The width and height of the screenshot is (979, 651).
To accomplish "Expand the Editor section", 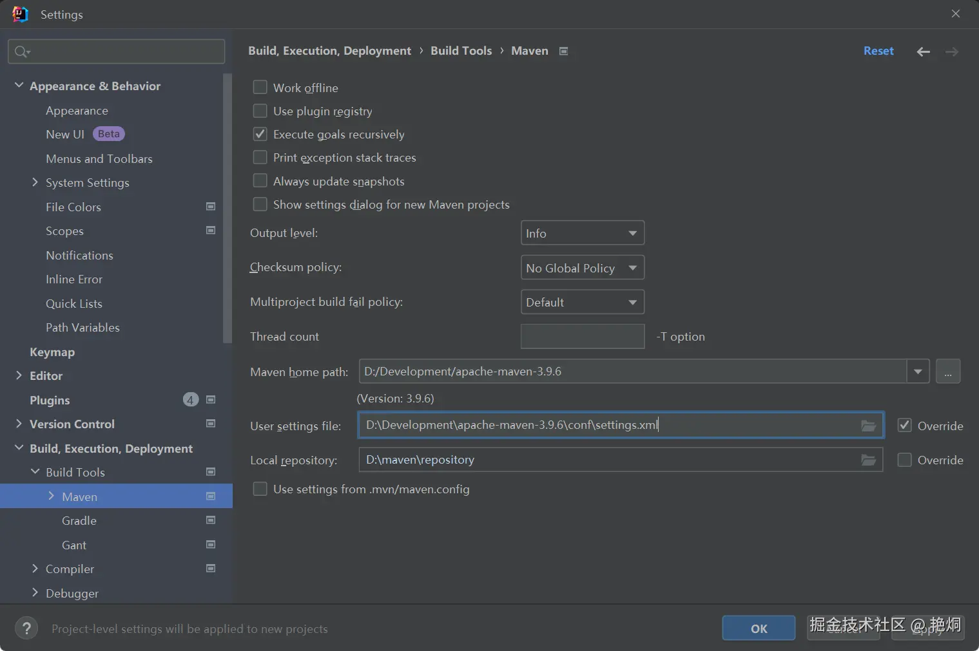I will point(19,375).
